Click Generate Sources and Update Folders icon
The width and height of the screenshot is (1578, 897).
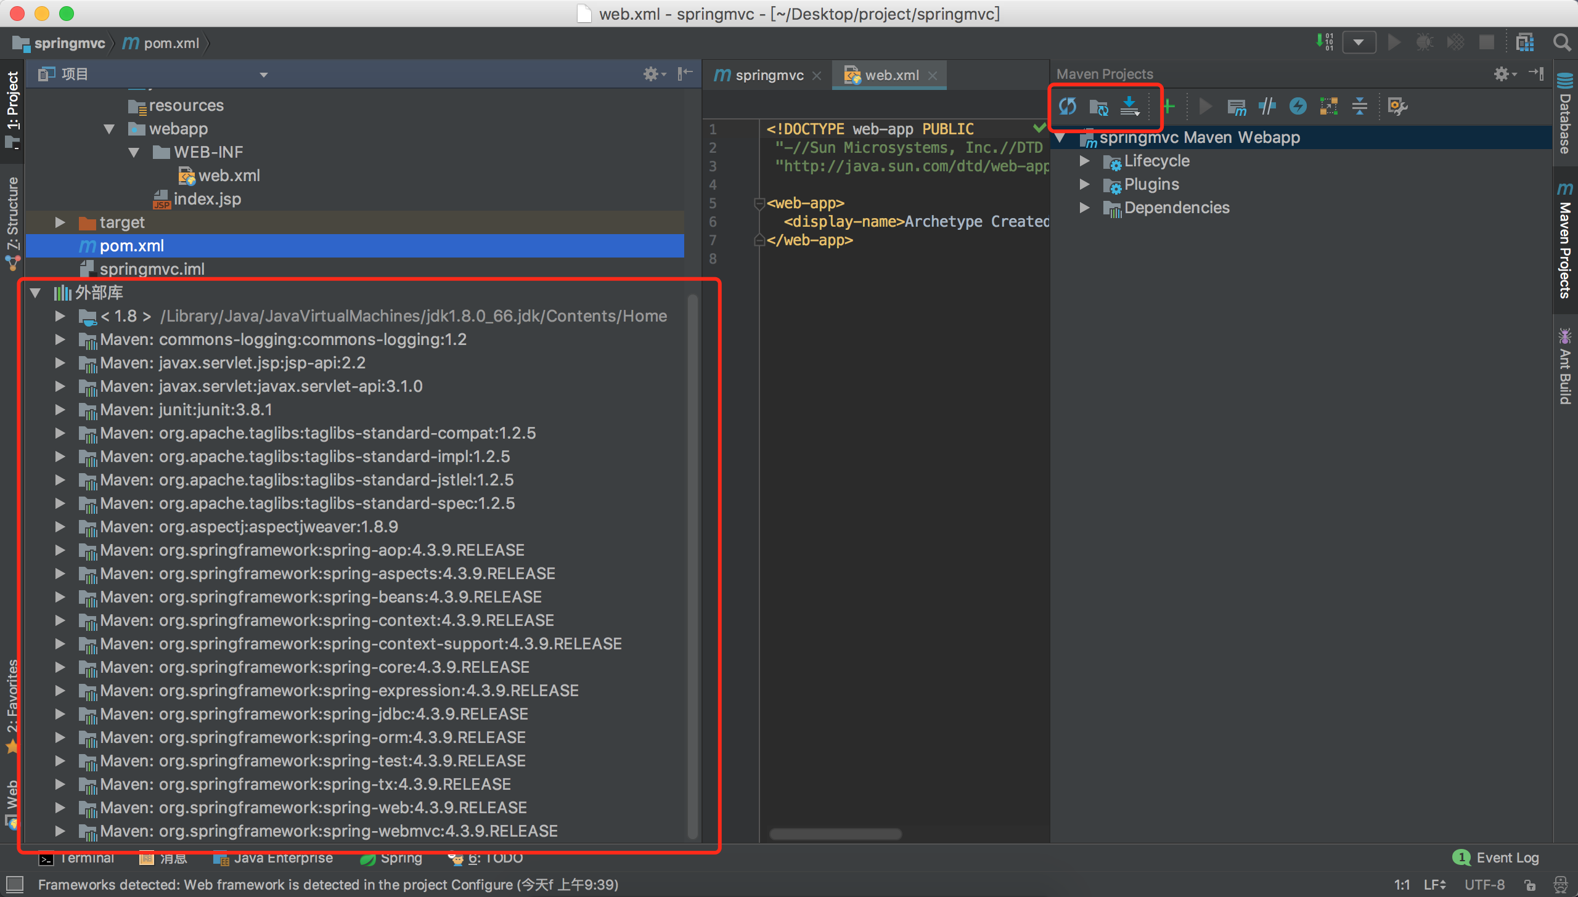pos(1098,107)
